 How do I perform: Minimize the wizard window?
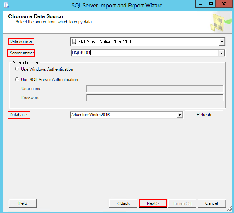tap(200, 4)
